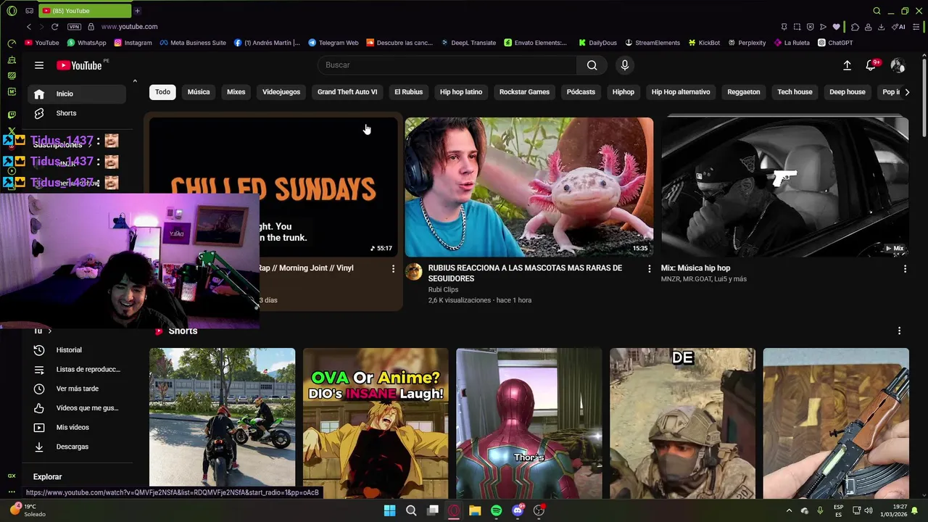Open the Create upload icon
Image resolution: width=928 pixels, height=522 pixels.
click(847, 65)
